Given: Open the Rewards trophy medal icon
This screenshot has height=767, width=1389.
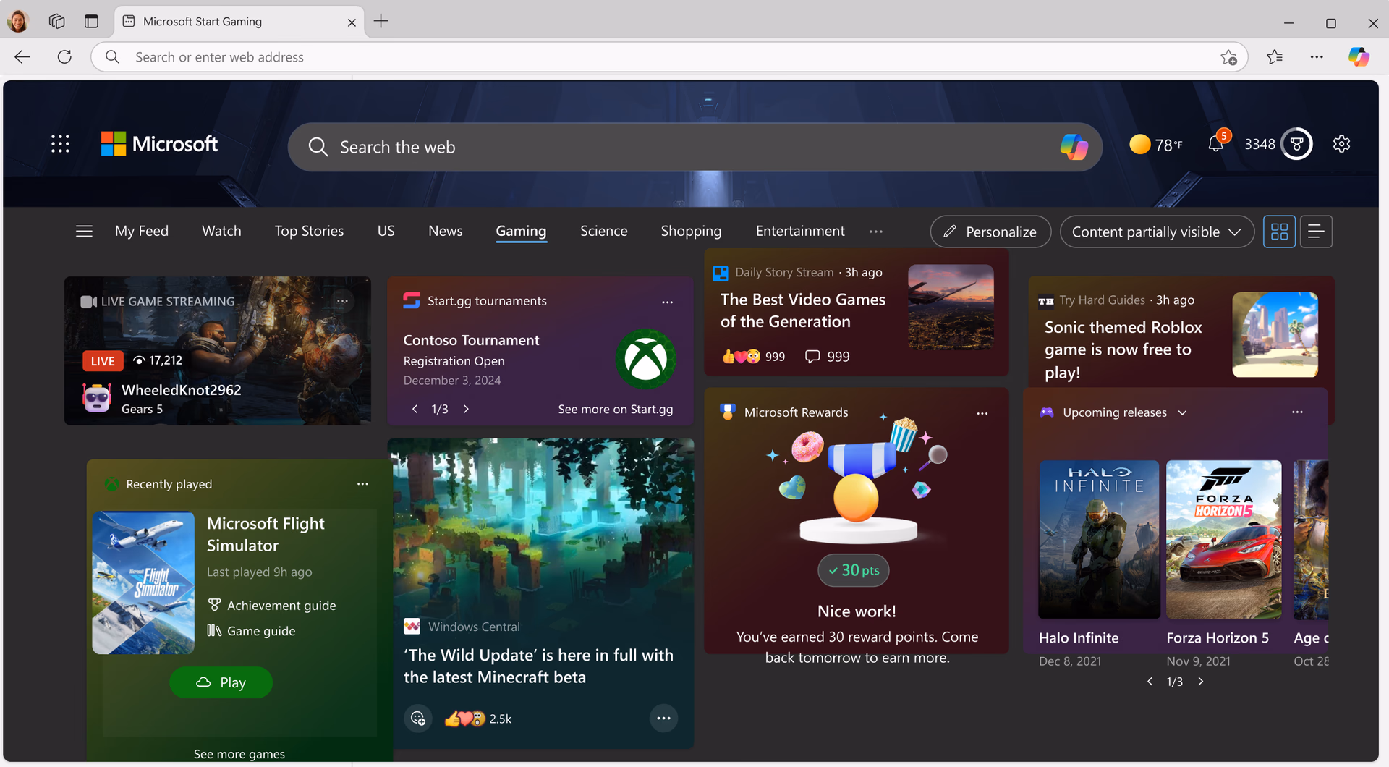Looking at the screenshot, I should (x=1296, y=144).
